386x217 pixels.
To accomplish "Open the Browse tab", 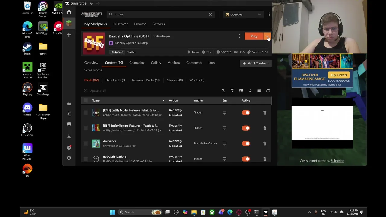I will click(x=140, y=24).
